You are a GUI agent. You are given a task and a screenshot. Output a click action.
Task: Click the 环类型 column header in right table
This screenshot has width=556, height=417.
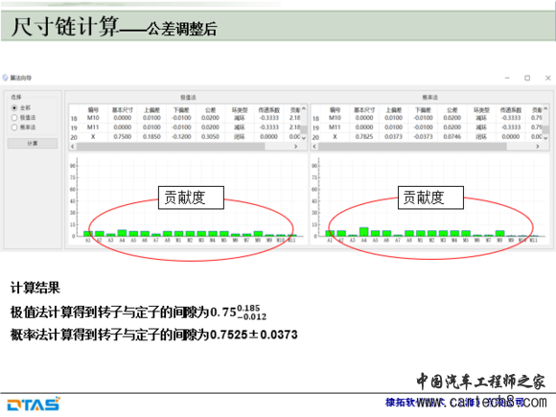click(x=481, y=110)
